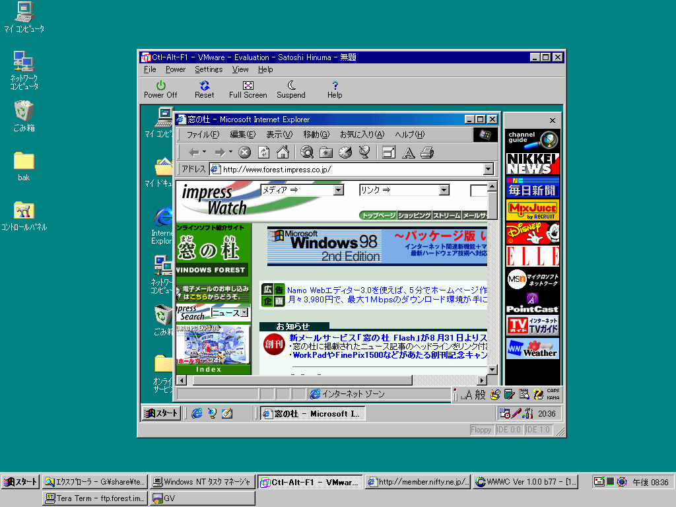Open the back button history arrow
The width and height of the screenshot is (676, 507).
[205, 152]
